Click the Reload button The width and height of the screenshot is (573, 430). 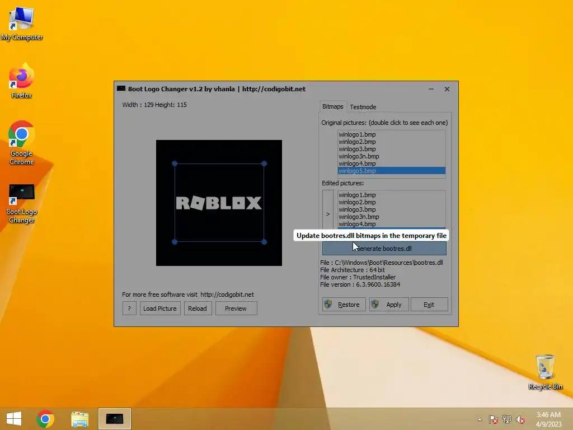pyautogui.click(x=198, y=309)
